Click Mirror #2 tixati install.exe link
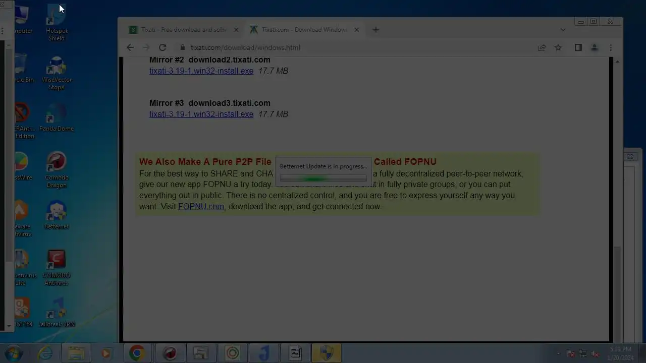 [x=201, y=71]
